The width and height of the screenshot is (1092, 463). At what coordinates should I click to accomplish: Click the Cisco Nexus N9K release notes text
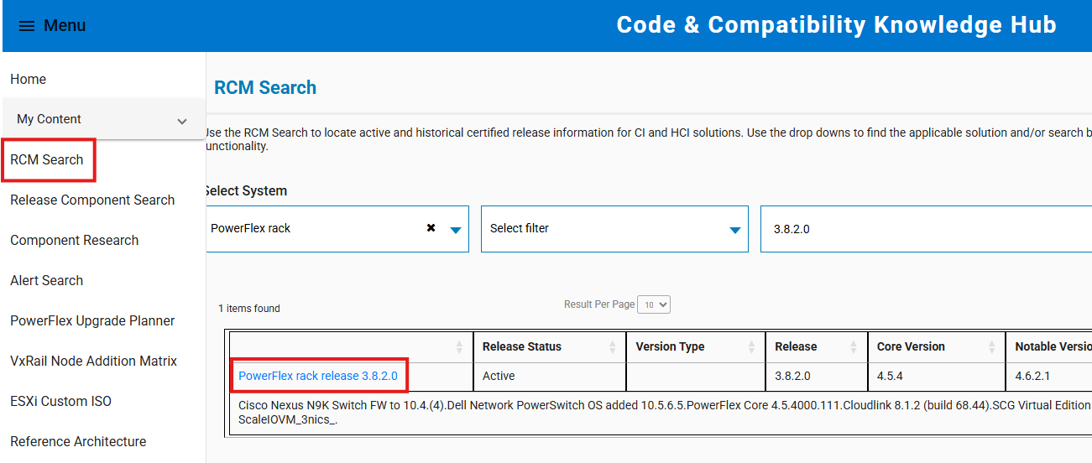point(665,413)
